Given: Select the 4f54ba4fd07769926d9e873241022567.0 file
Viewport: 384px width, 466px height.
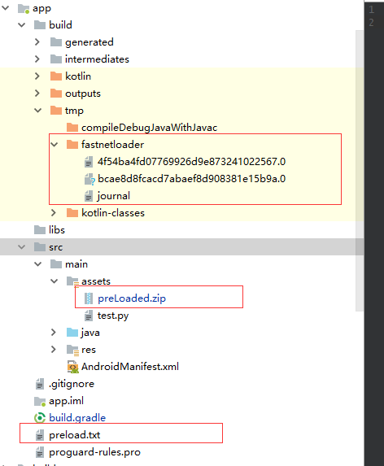Looking at the screenshot, I should point(191,162).
